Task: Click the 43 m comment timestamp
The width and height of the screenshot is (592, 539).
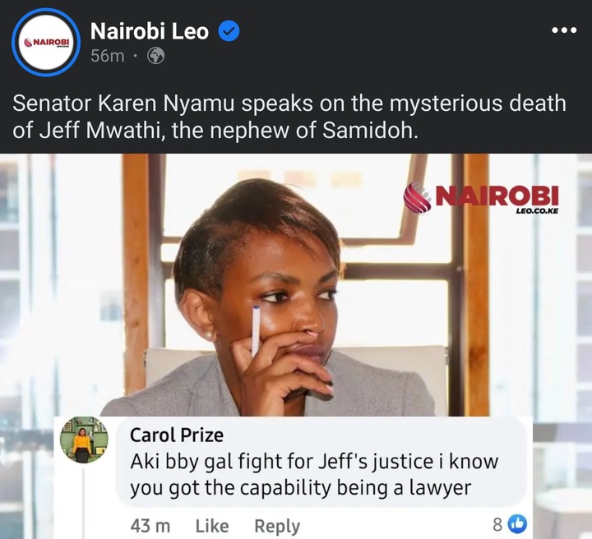Action: coord(150,526)
